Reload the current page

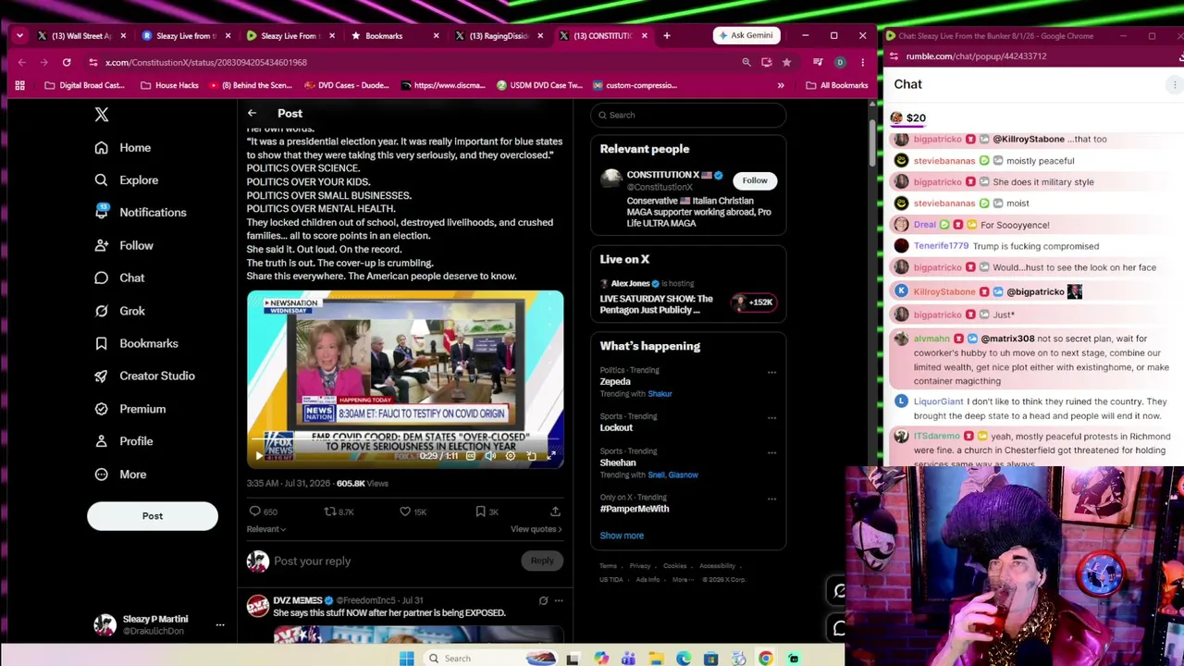[x=67, y=62]
